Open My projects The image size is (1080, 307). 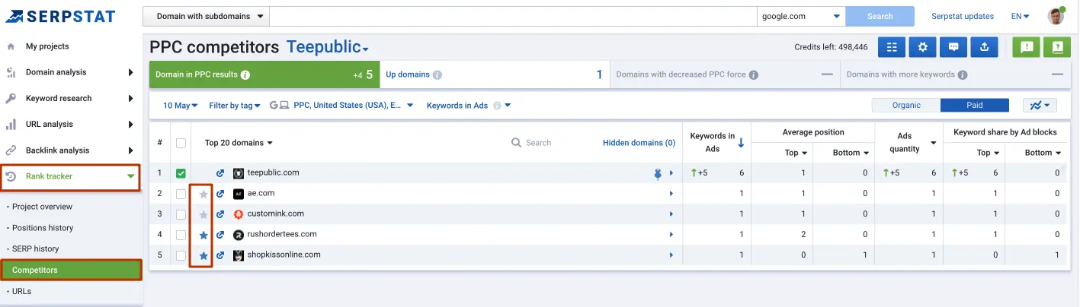(47, 46)
